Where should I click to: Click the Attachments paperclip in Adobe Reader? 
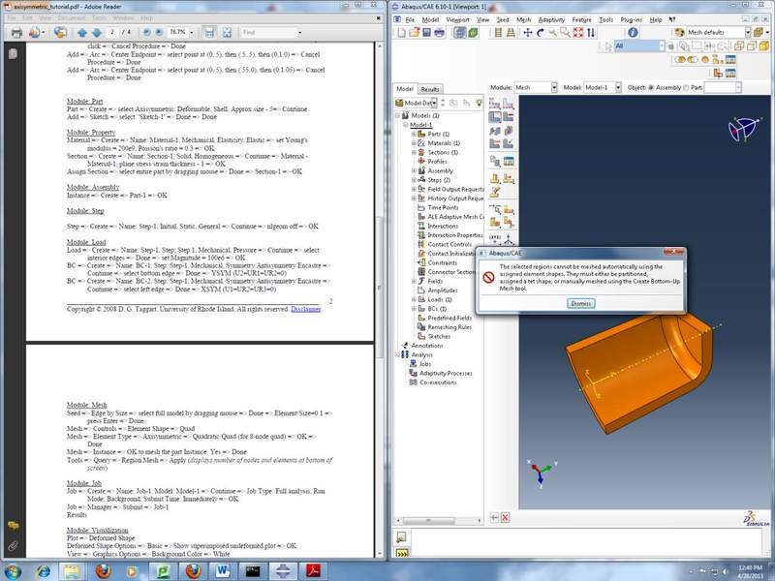click(x=13, y=546)
